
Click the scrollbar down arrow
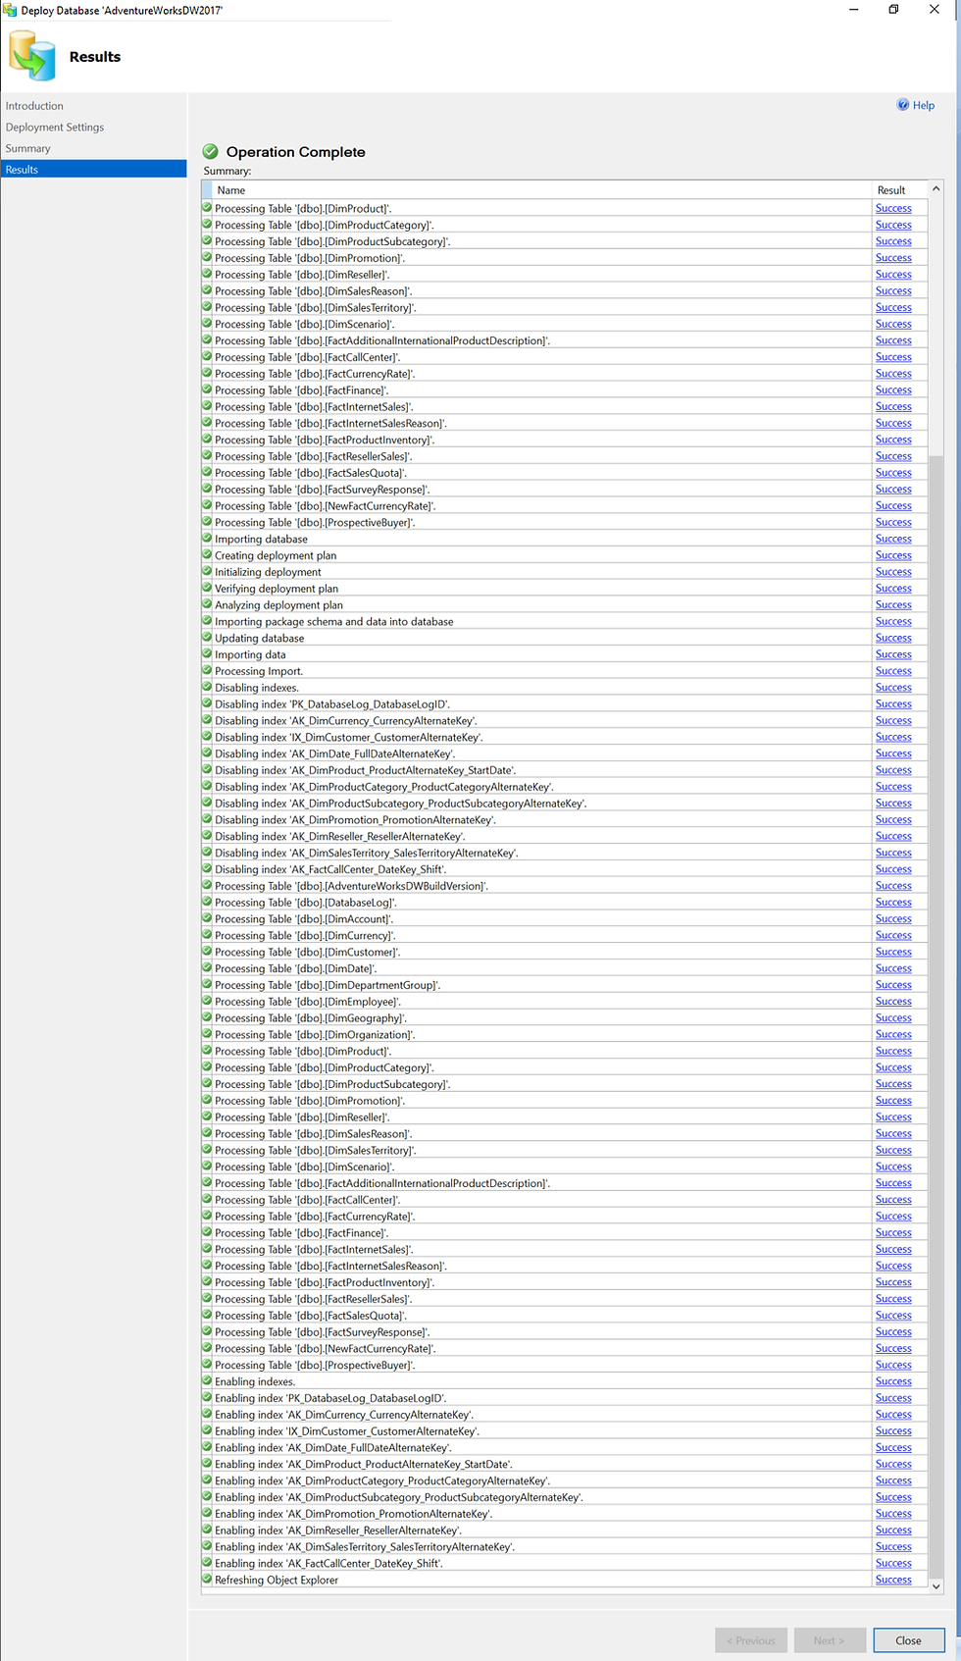coord(936,1585)
